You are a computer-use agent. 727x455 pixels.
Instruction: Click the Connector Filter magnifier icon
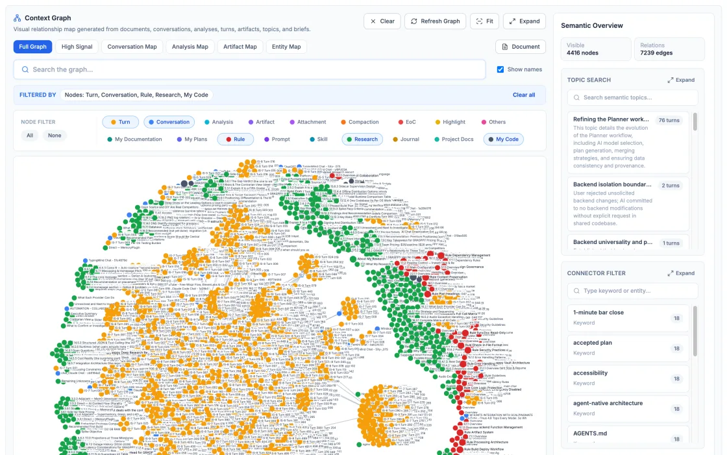tap(577, 291)
